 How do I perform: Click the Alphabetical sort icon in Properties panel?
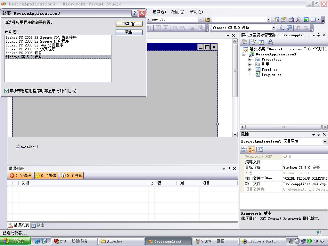(x=251, y=149)
